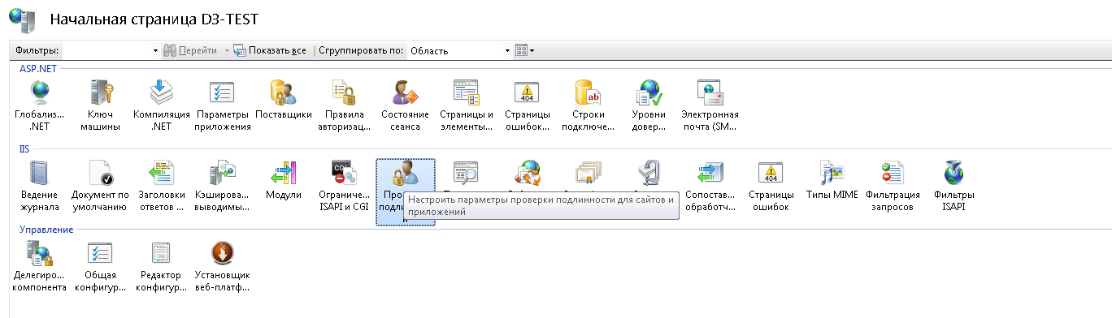
Task: Open the Сгруппировать по Область combo box
Action: click(x=460, y=50)
